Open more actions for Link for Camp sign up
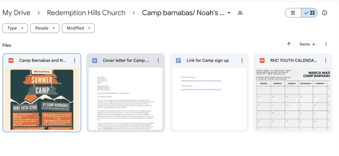339x156 pixels. [242, 60]
